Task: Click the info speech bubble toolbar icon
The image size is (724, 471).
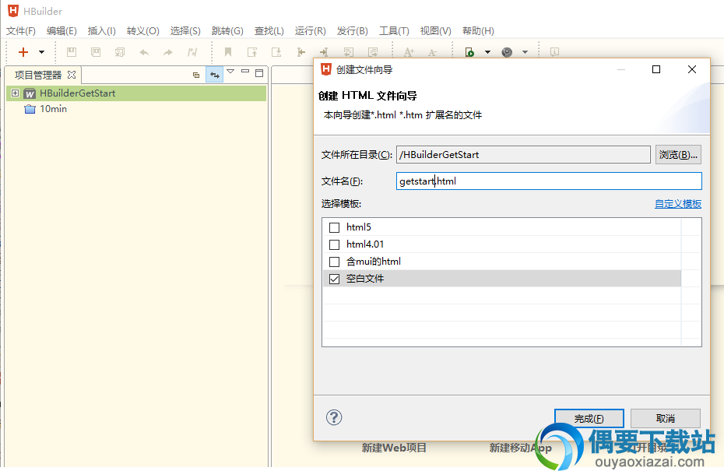Action: [x=554, y=52]
